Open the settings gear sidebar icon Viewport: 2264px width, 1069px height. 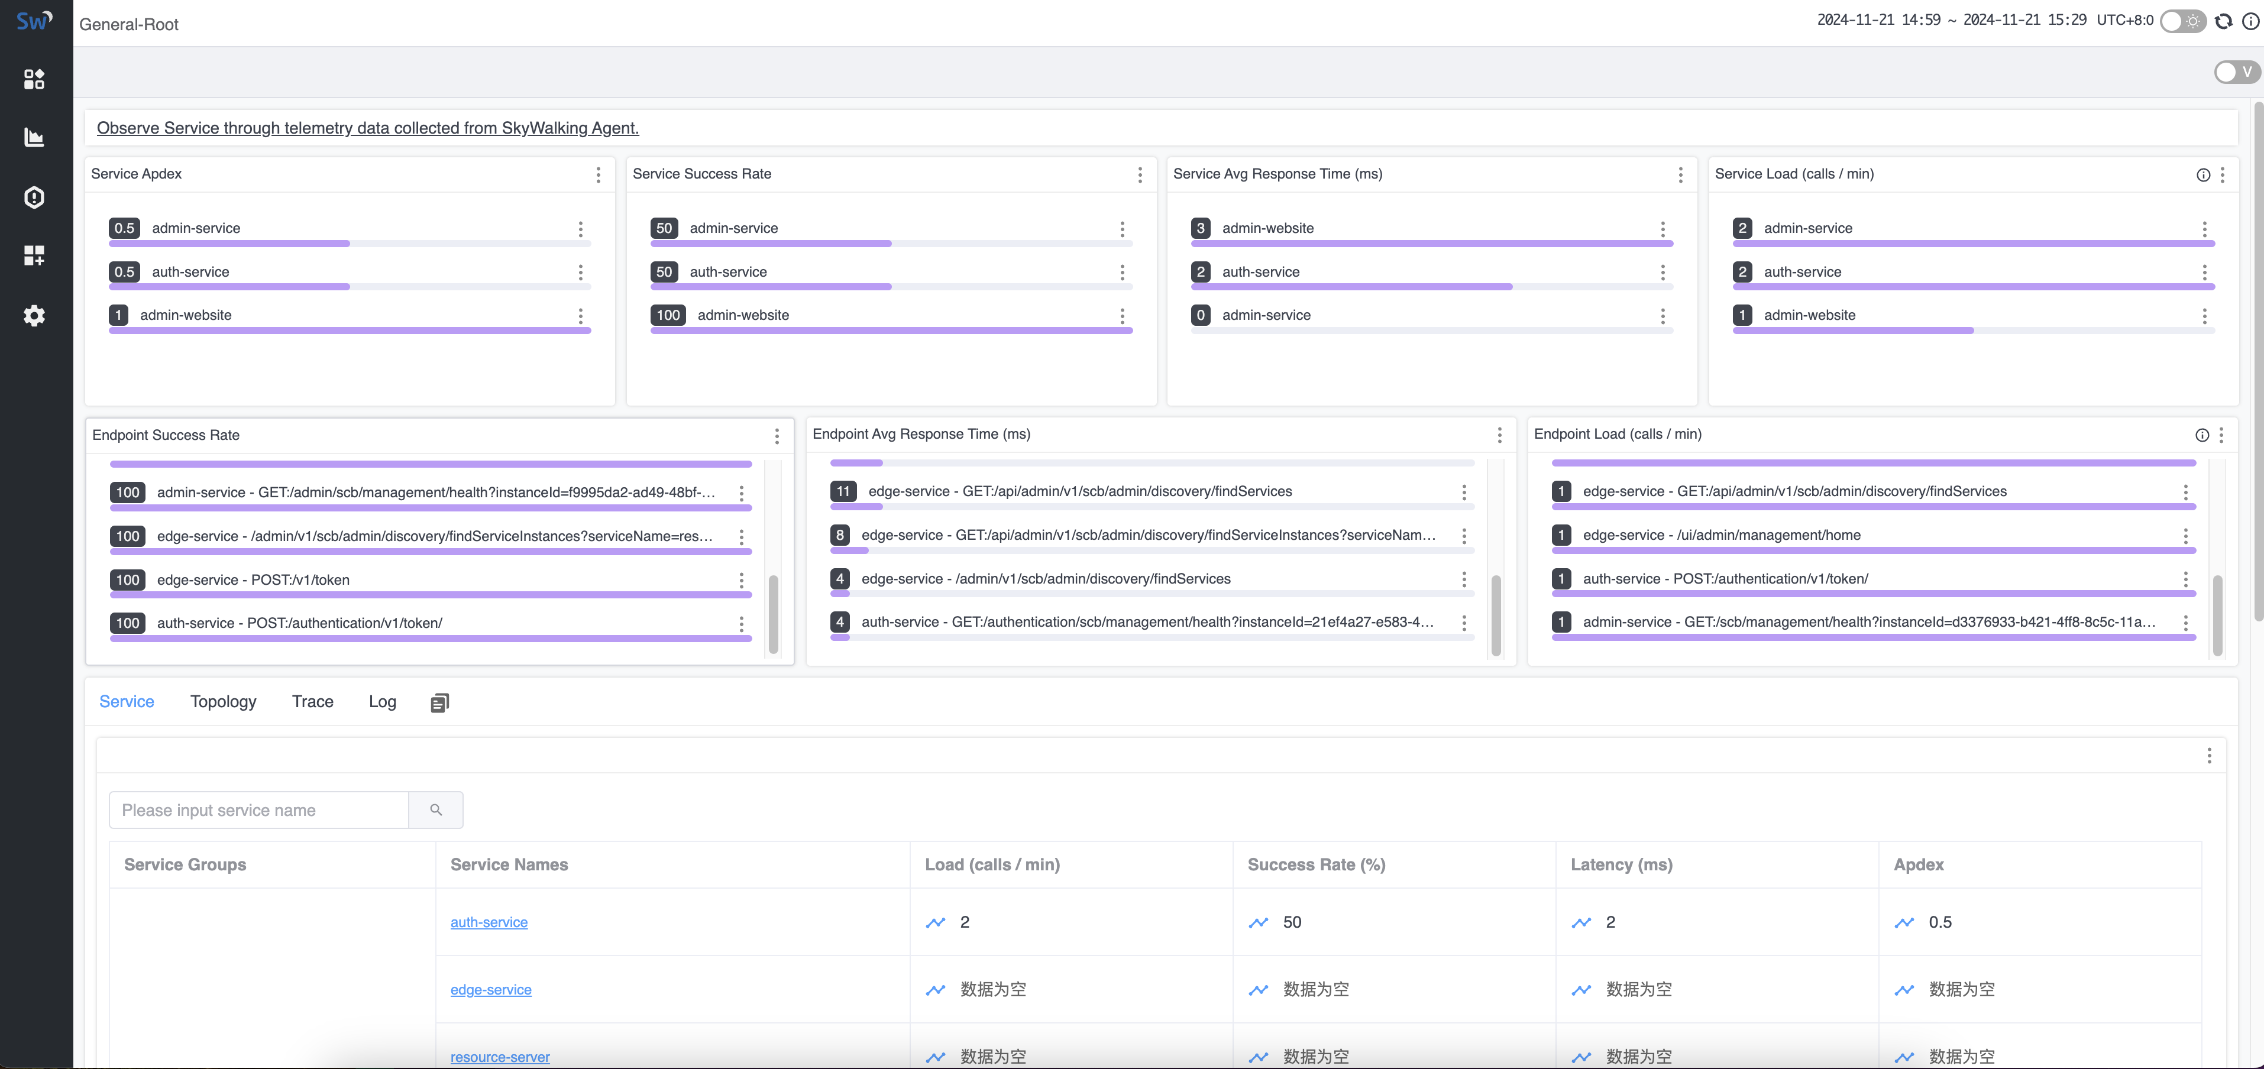34,315
